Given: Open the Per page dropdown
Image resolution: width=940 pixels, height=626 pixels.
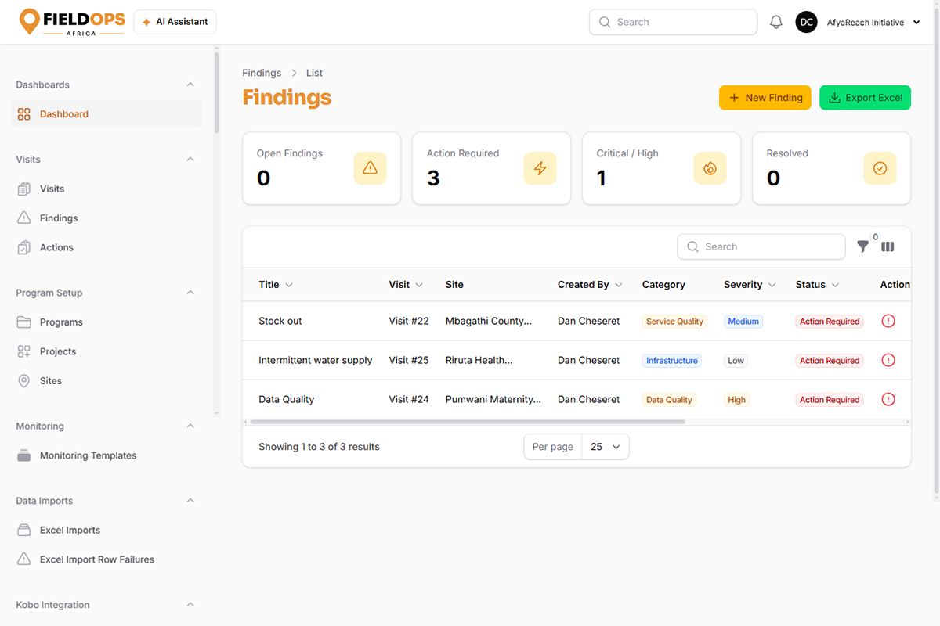Looking at the screenshot, I should tap(606, 447).
